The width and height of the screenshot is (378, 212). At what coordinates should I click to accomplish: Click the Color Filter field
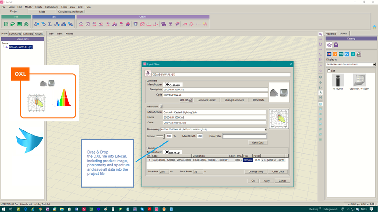coord(244,136)
